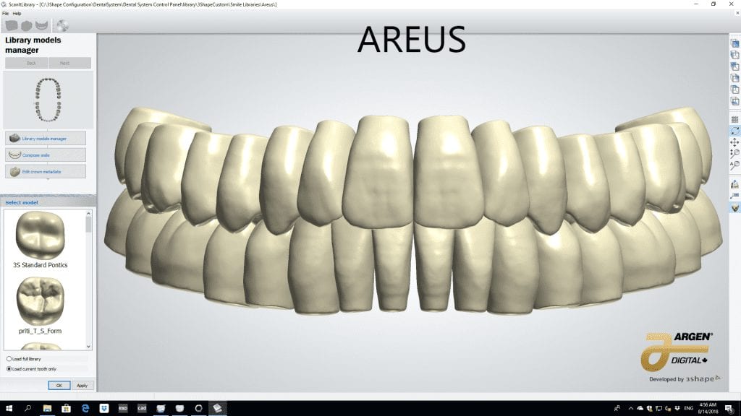Click the disc icon in top toolbar
741x416 pixels.
click(62, 26)
